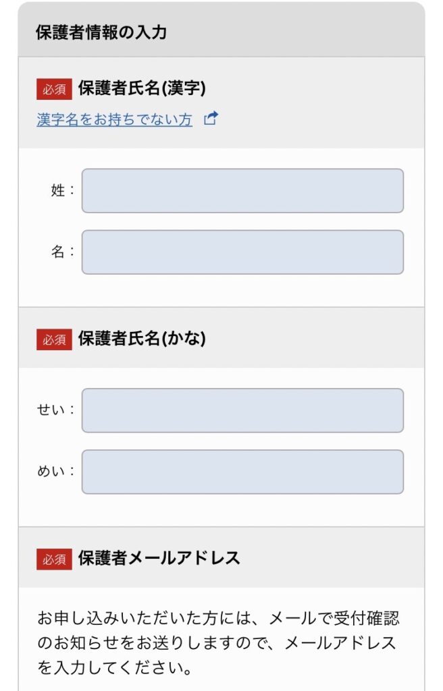Click the 名： field label
The height and width of the screenshot is (691, 443).
pyautogui.click(x=63, y=252)
